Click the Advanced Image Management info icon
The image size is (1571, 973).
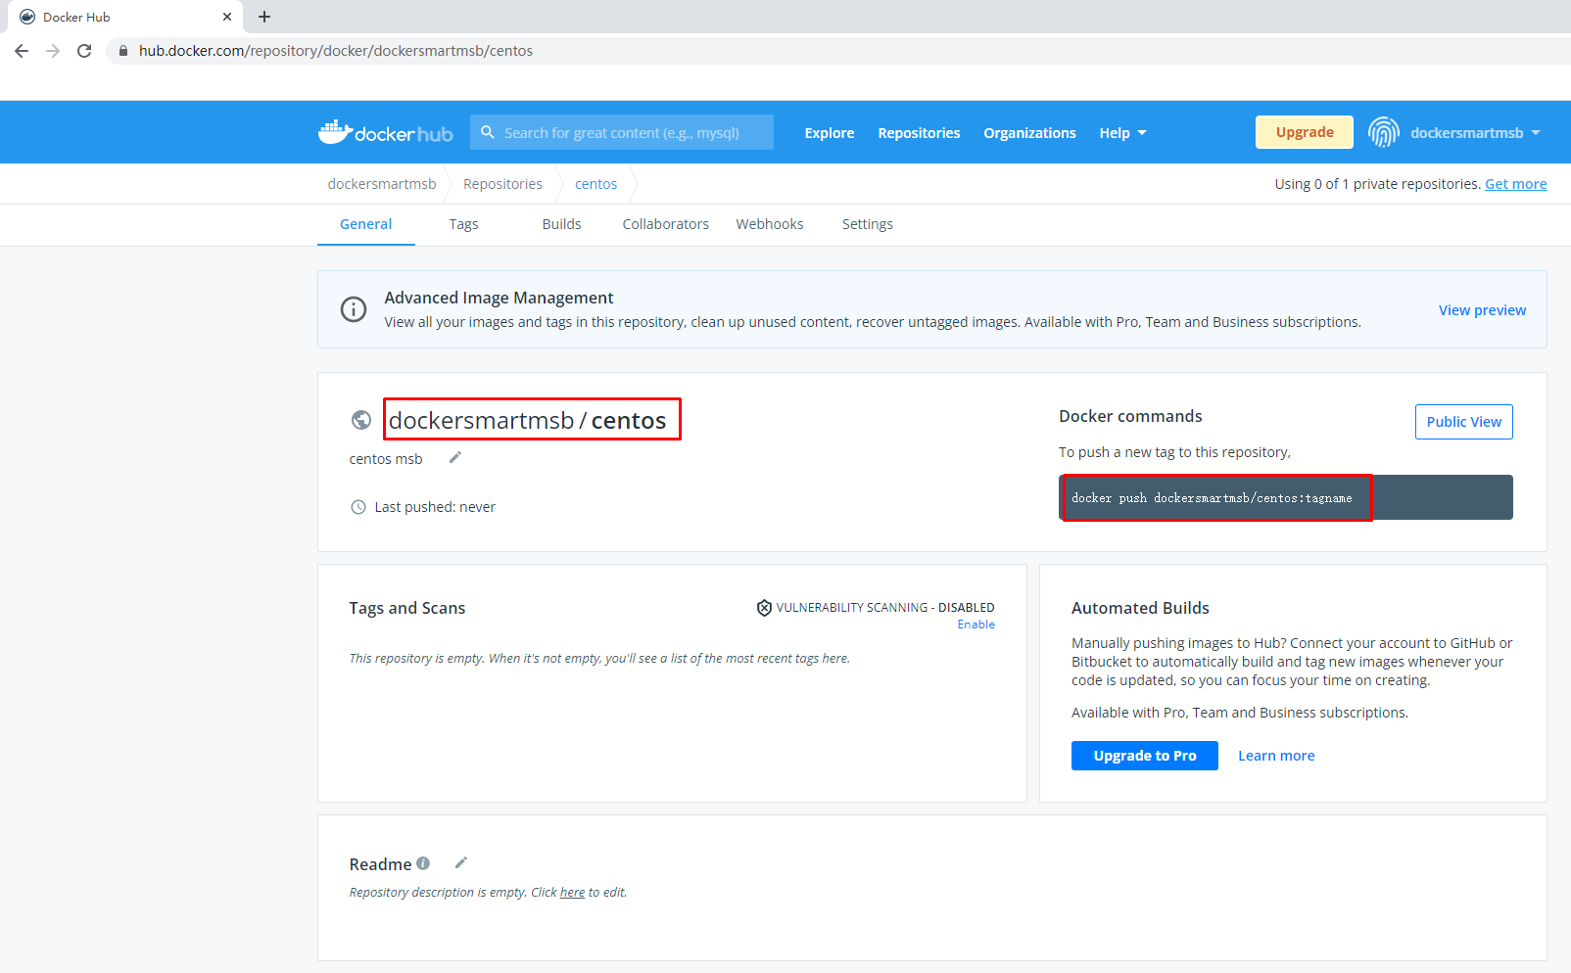pos(354,309)
